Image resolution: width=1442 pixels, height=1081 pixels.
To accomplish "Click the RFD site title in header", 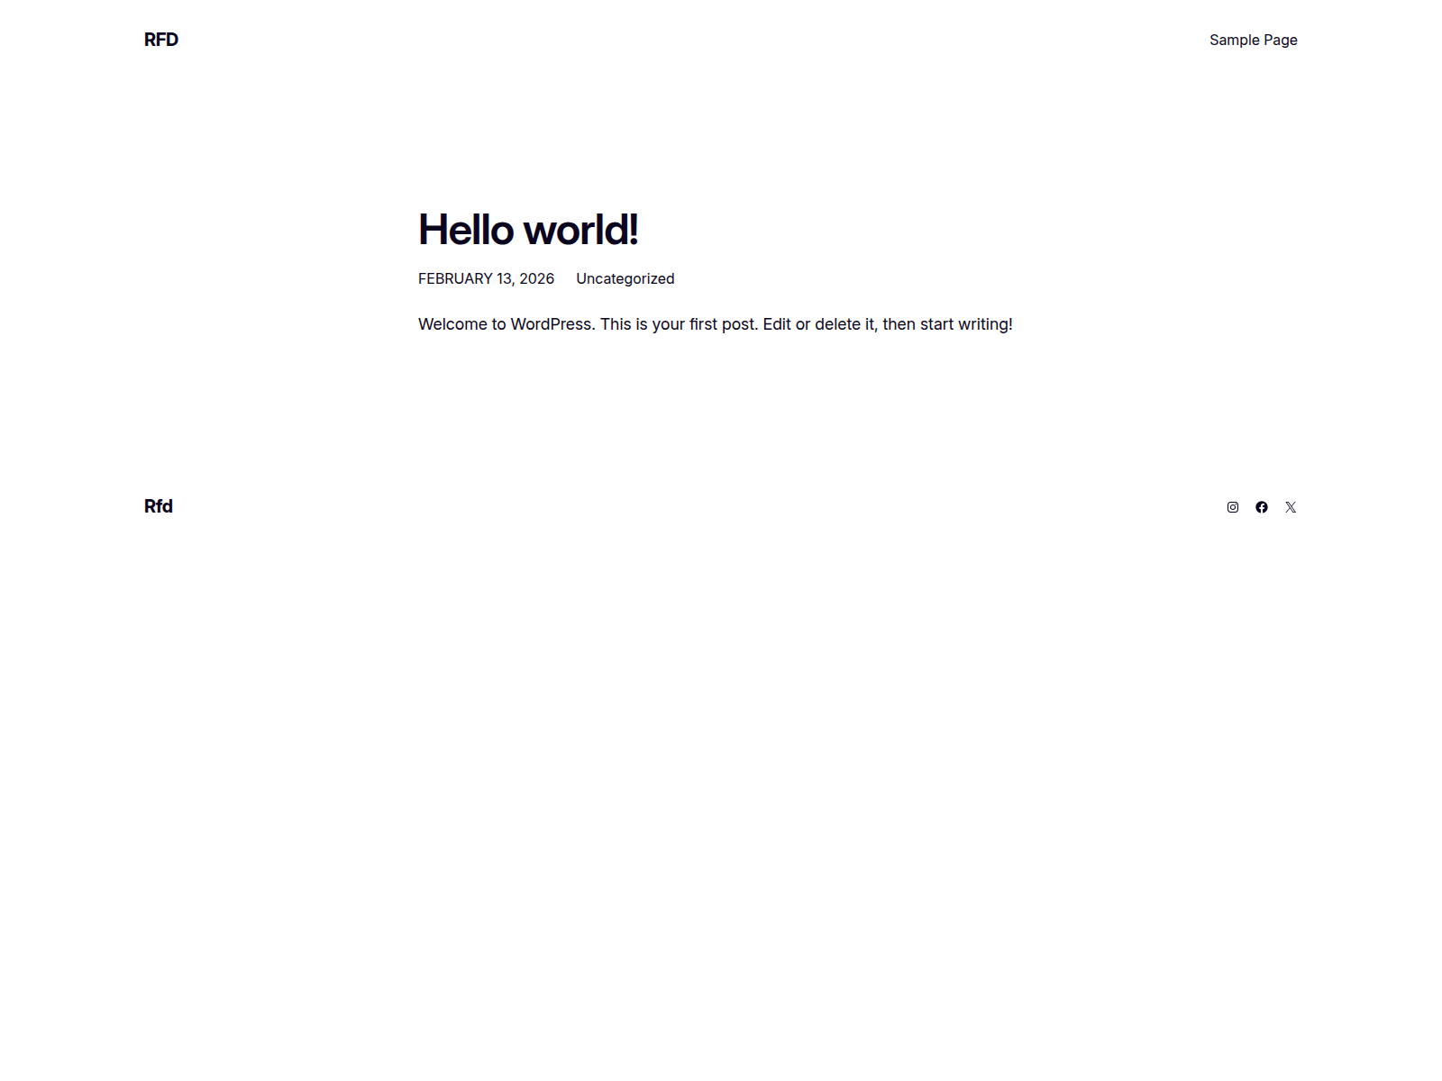I will tap(160, 40).
